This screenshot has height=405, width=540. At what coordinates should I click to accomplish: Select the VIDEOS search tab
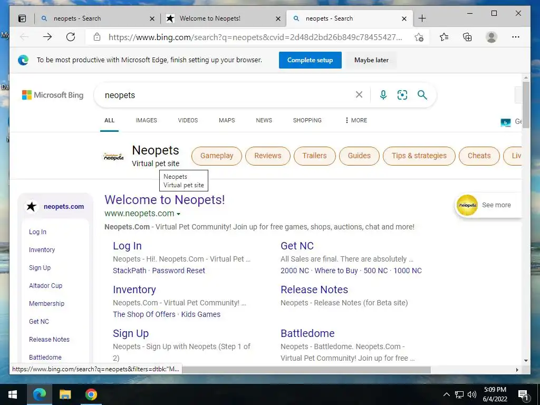(188, 120)
